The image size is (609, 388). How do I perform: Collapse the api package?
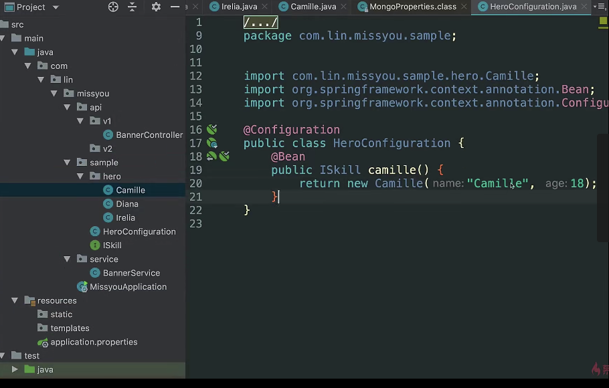point(67,107)
